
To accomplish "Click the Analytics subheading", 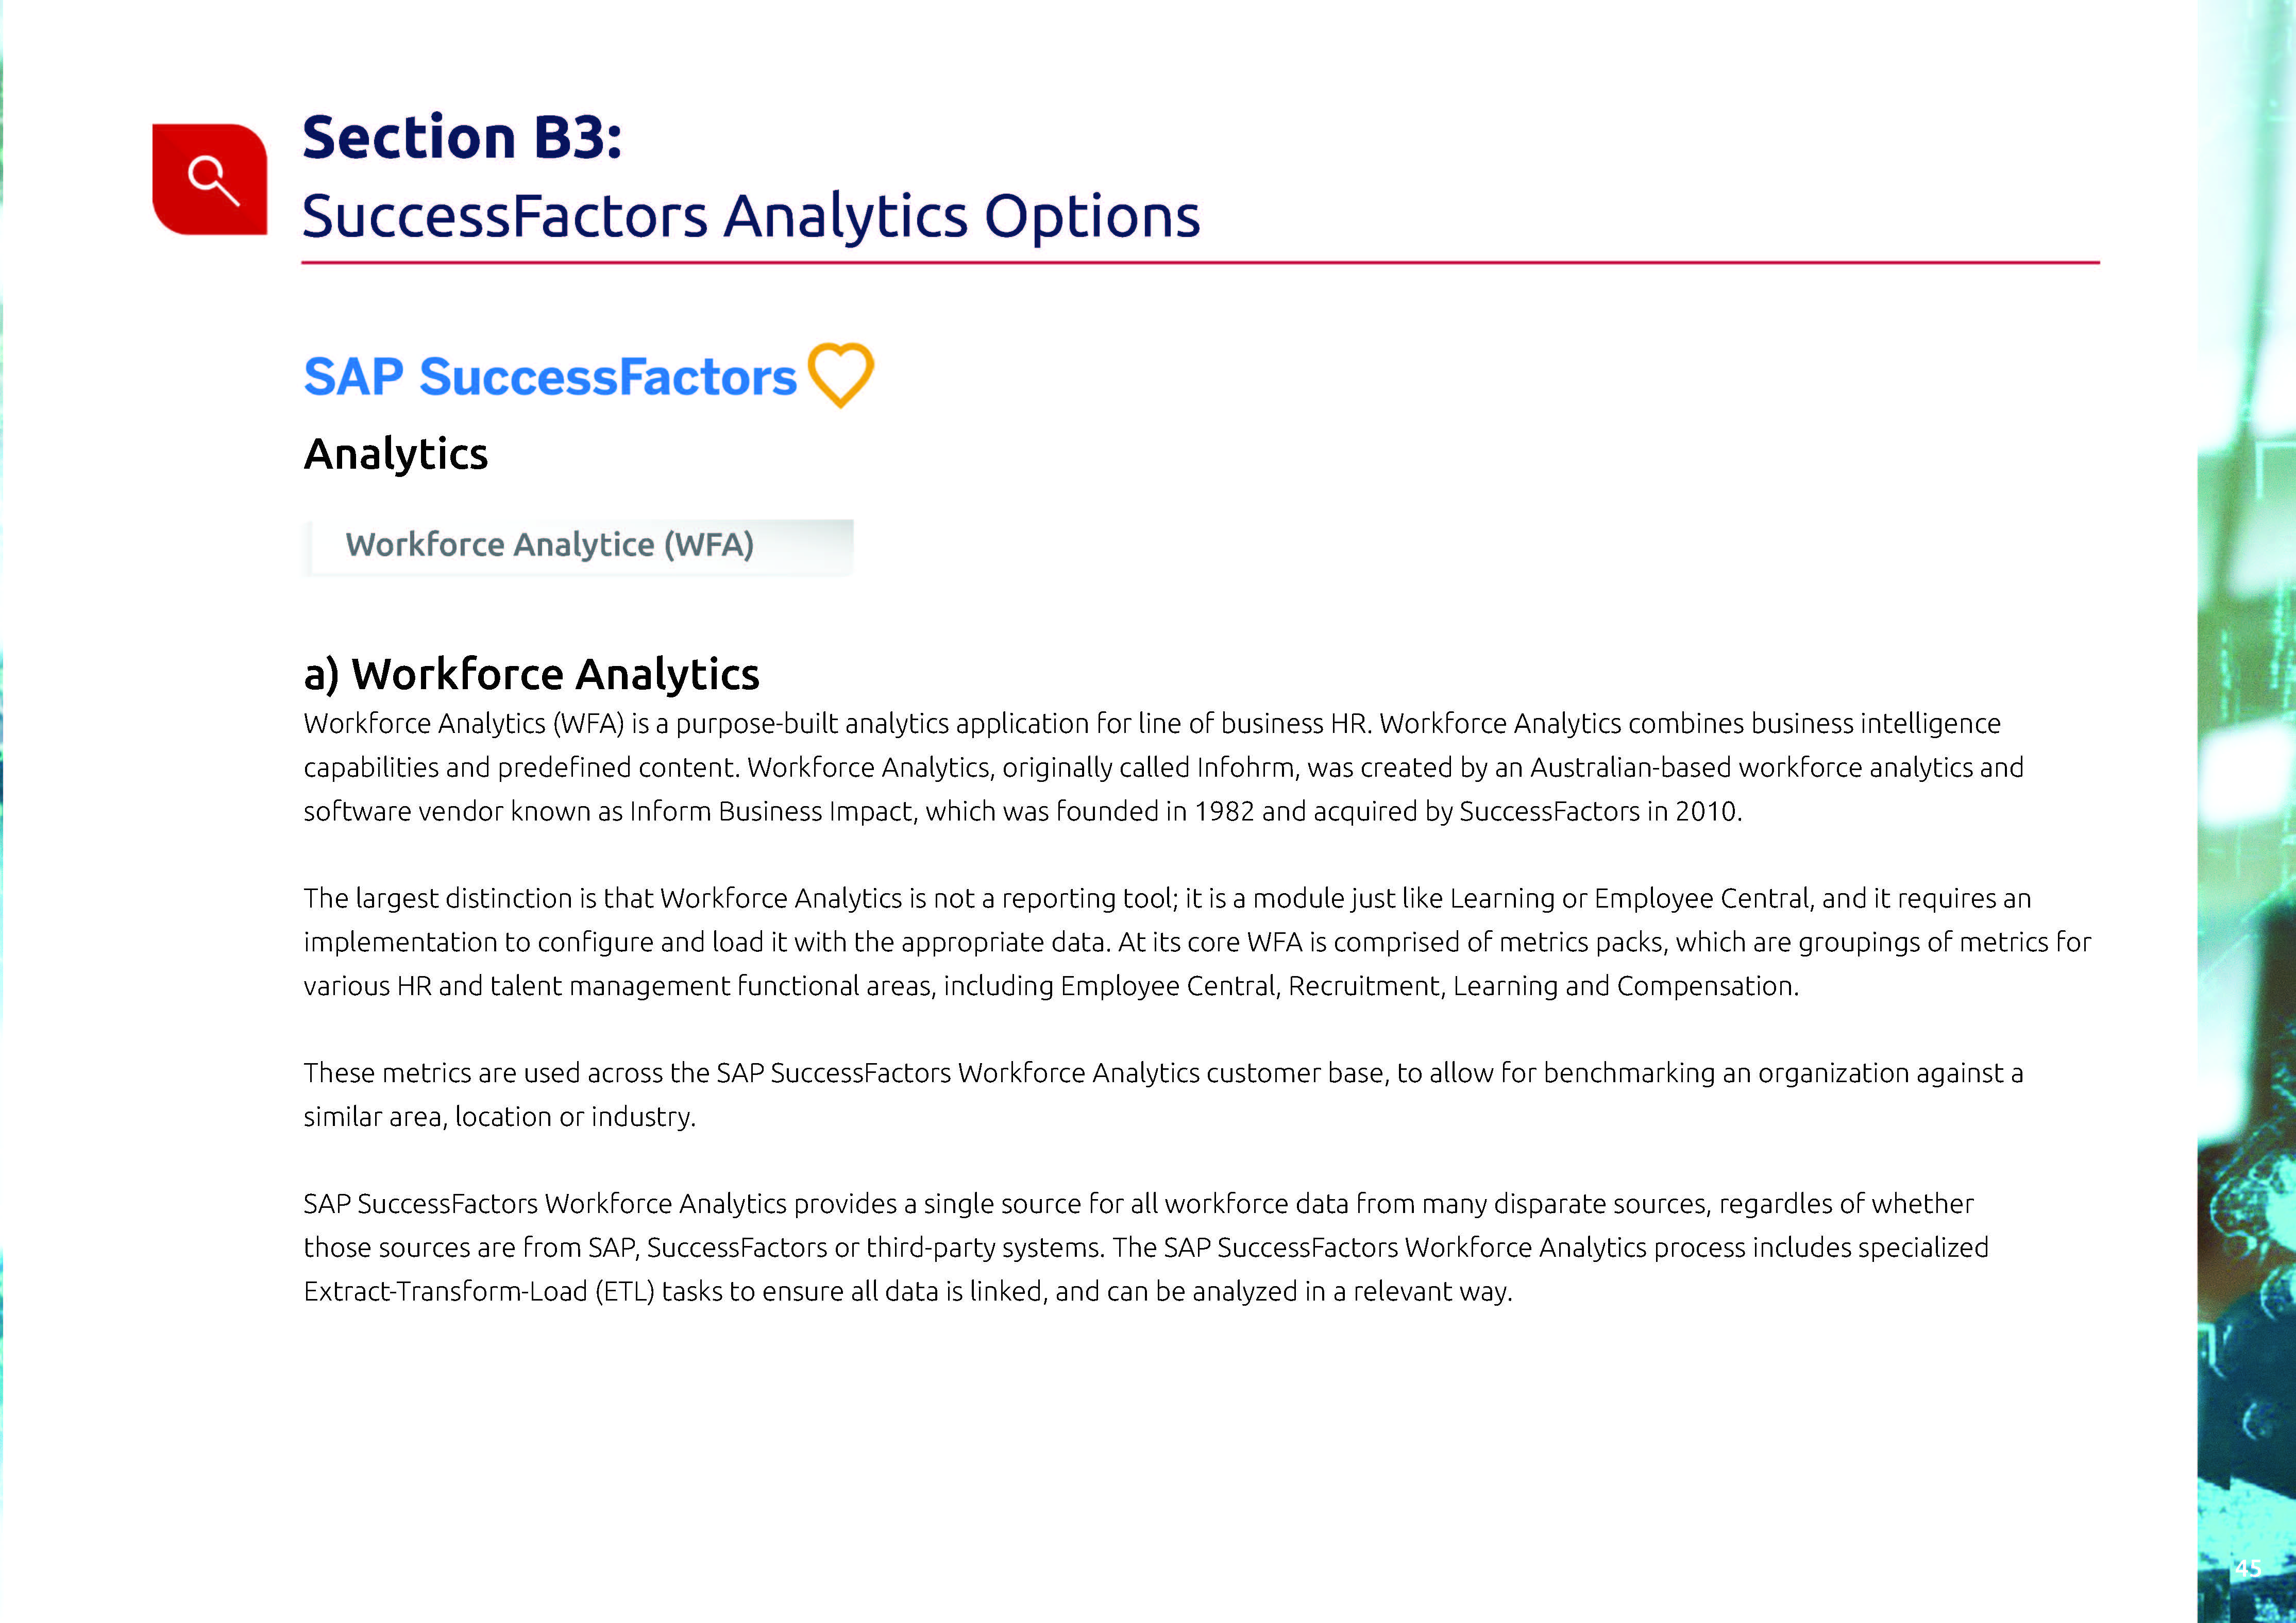I will (396, 454).
